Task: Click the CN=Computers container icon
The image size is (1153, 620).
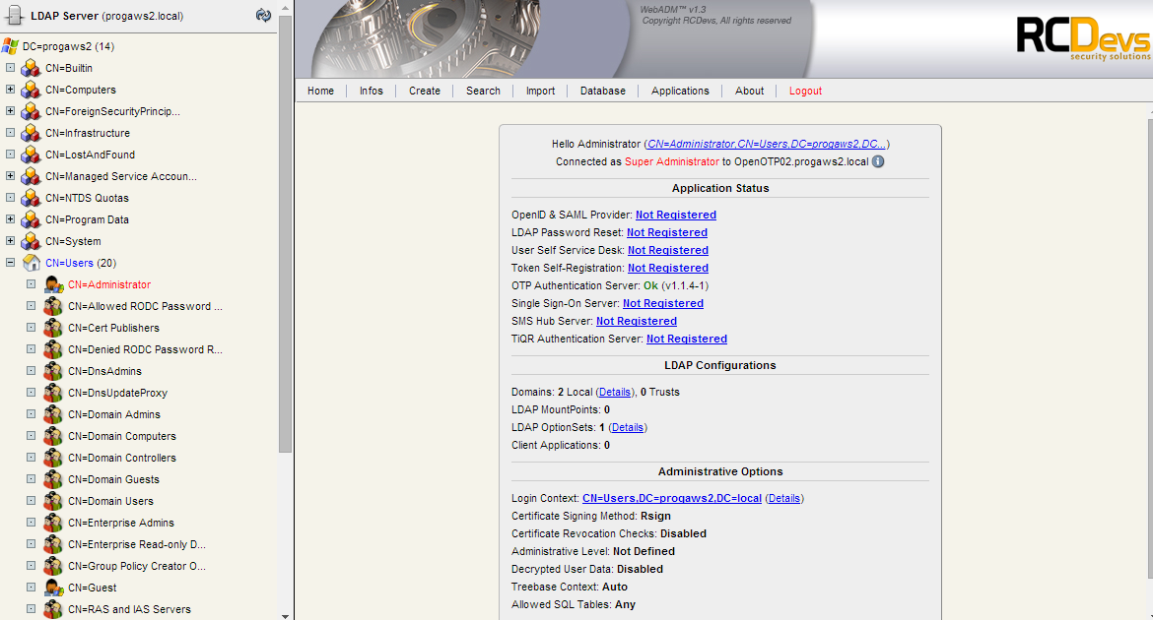Action: 31,90
